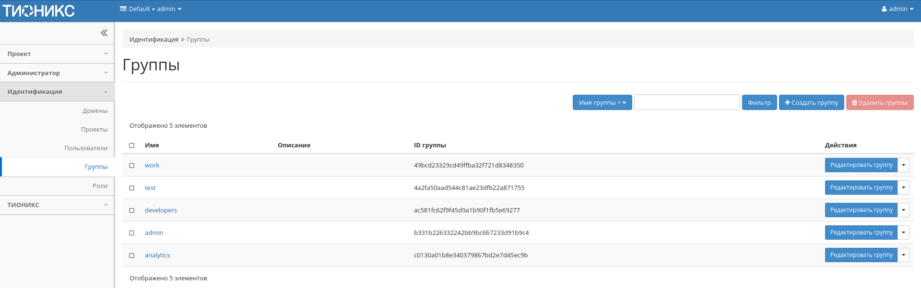Image resolution: width=921 pixels, height=288 pixels.
Task: Select all groups with header checkbox
Action: coord(132,145)
